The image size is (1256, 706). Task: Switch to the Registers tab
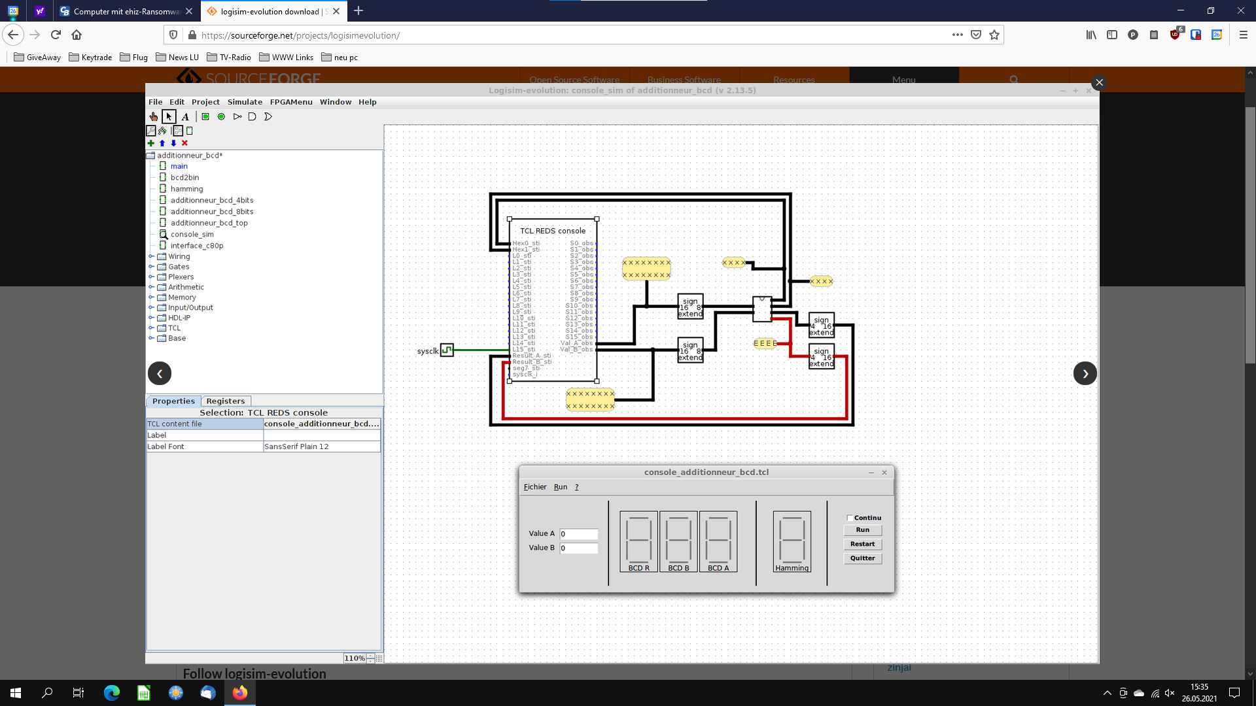tap(225, 401)
